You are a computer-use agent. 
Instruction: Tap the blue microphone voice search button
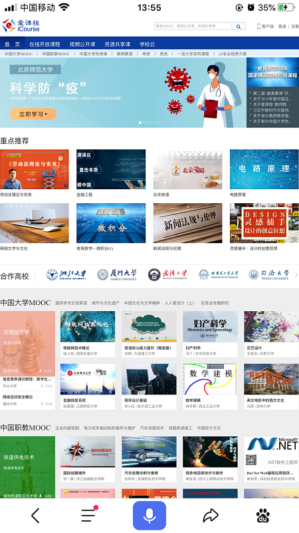(x=149, y=515)
